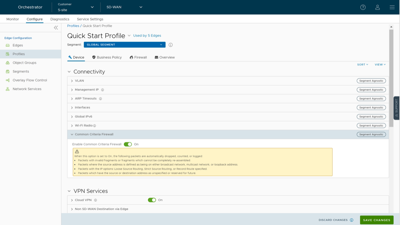Switch to the Business Policy tab
The image size is (400, 225).
pyautogui.click(x=107, y=57)
